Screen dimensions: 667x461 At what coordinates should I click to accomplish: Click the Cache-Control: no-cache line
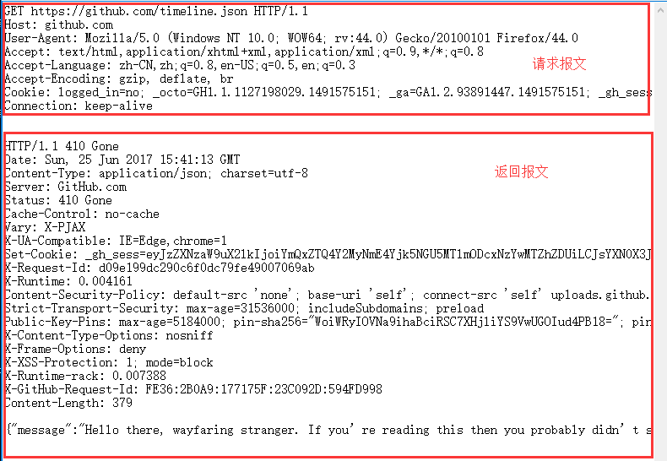(82, 214)
